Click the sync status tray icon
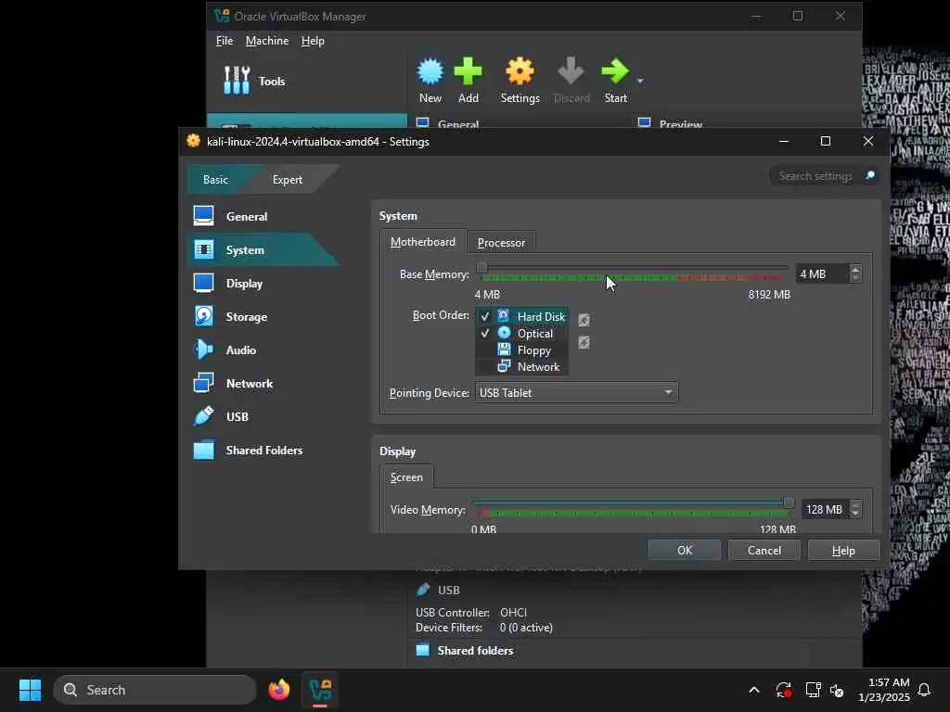Viewport: 950px width, 712px height. point(783,690)
